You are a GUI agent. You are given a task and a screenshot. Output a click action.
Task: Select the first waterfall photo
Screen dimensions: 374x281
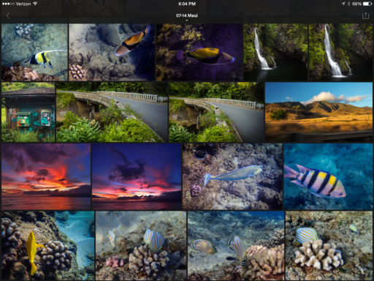pos(275,52)
